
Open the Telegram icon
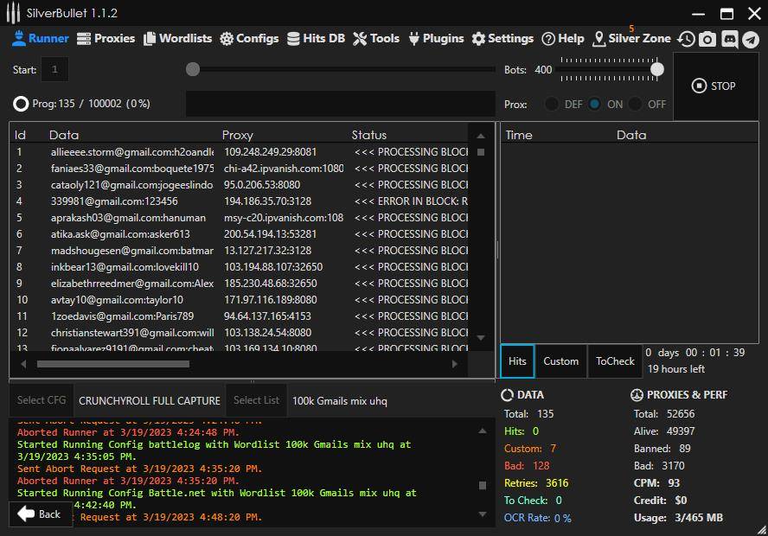(751, 39)
